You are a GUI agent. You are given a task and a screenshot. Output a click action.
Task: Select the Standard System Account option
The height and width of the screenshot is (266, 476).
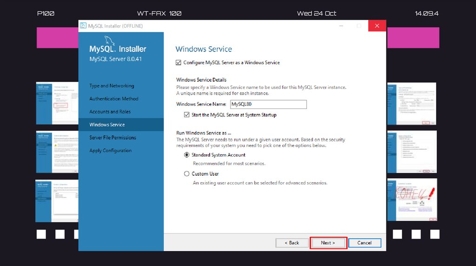[187, 155]
